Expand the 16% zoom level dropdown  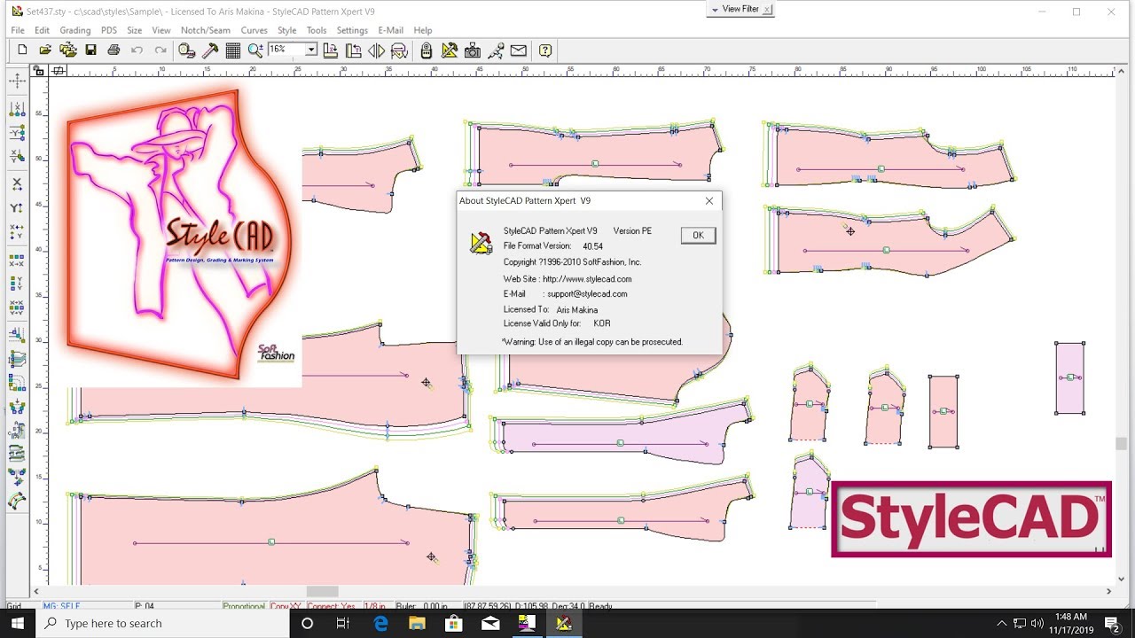[311, 51]
